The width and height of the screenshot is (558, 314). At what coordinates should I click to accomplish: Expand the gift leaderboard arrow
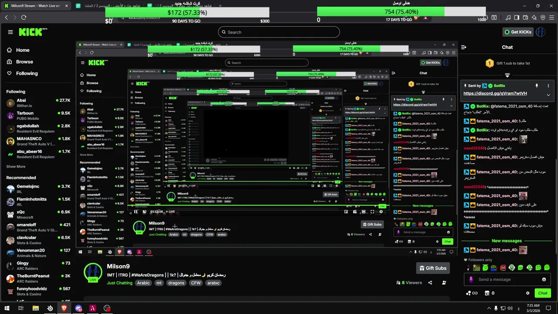pos(507,75)
